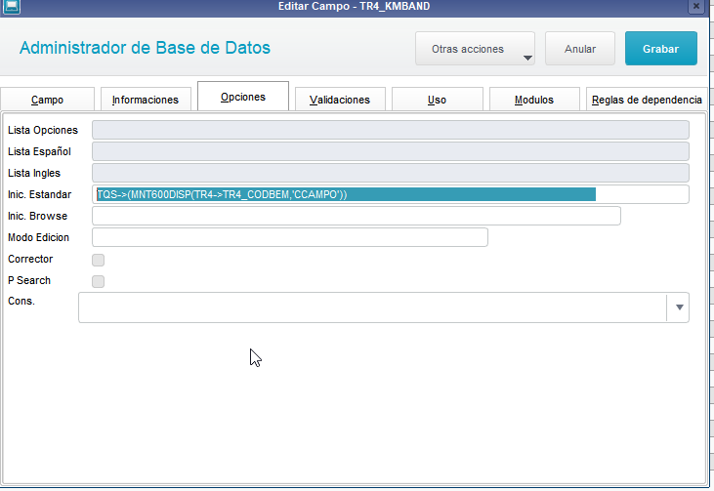Focus the Inic. Browse input field
The image size is (714, 491).
click(x=357, y=216)
